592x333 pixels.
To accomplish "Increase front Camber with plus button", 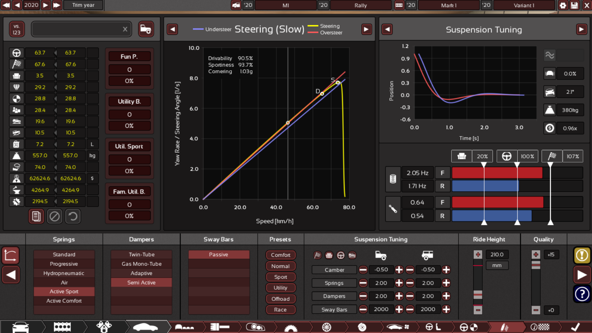I will (x=399, y=270).
